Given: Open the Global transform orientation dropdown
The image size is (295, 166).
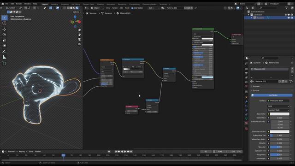Looking at the screenshot, I should [12, 8].
